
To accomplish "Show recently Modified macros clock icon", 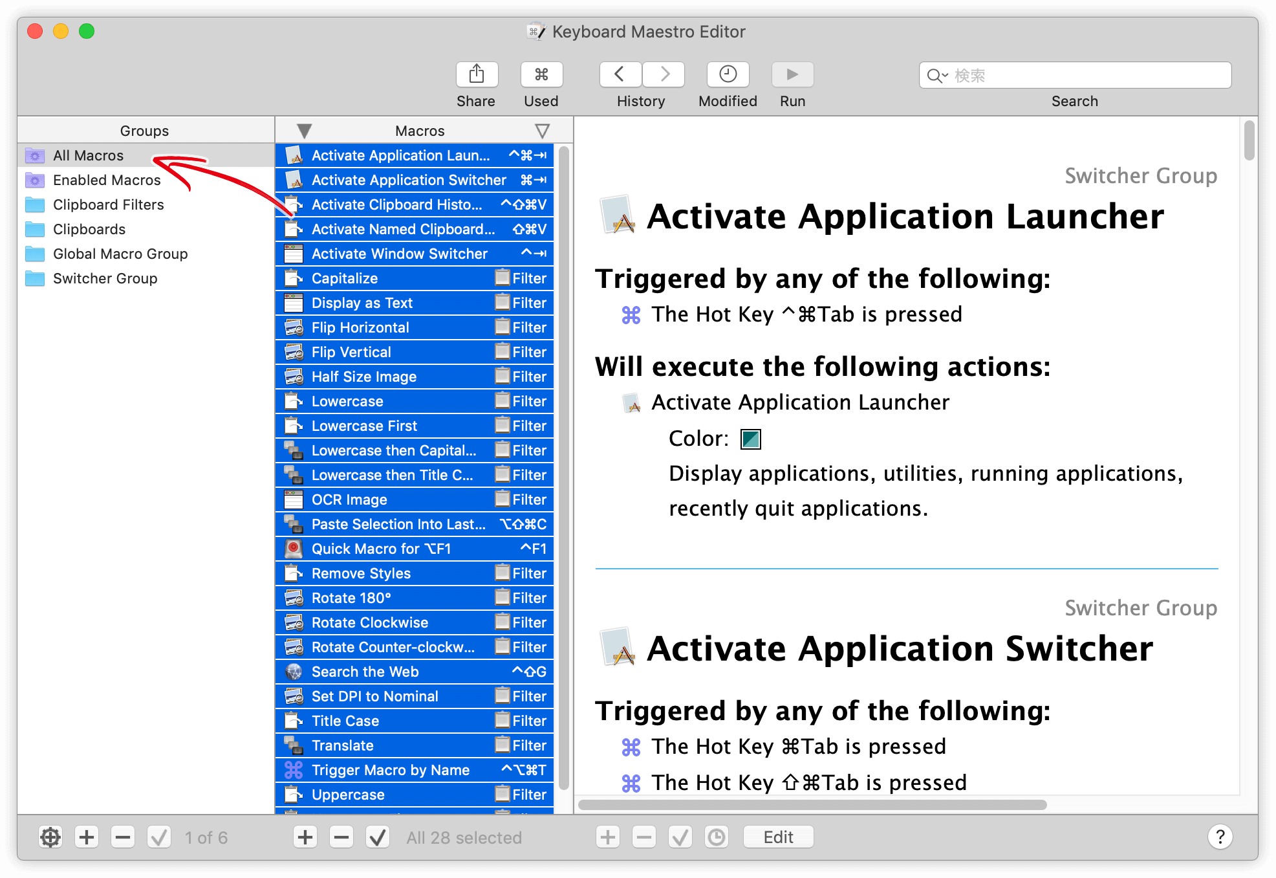I will click(x=728, y=74).
